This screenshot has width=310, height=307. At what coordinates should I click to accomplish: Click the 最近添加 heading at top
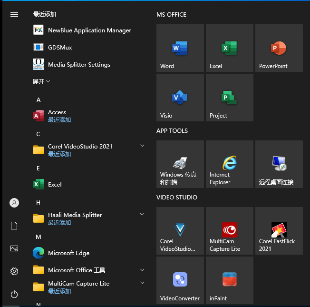[x=45, y=14]
